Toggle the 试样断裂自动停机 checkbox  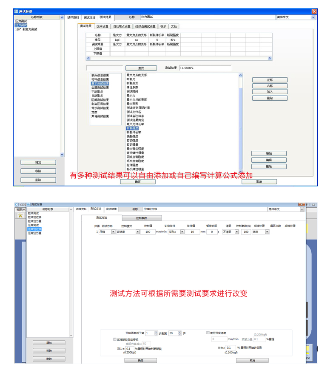[x=115, y=339]
